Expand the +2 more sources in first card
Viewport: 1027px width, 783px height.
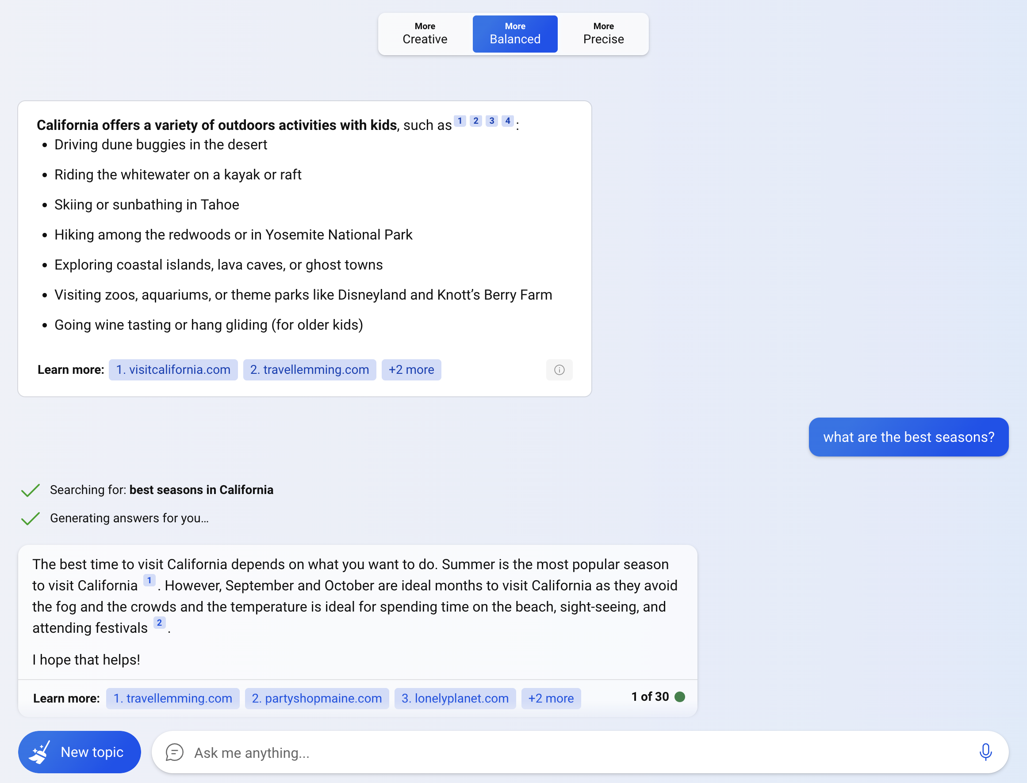pos(411,369)
